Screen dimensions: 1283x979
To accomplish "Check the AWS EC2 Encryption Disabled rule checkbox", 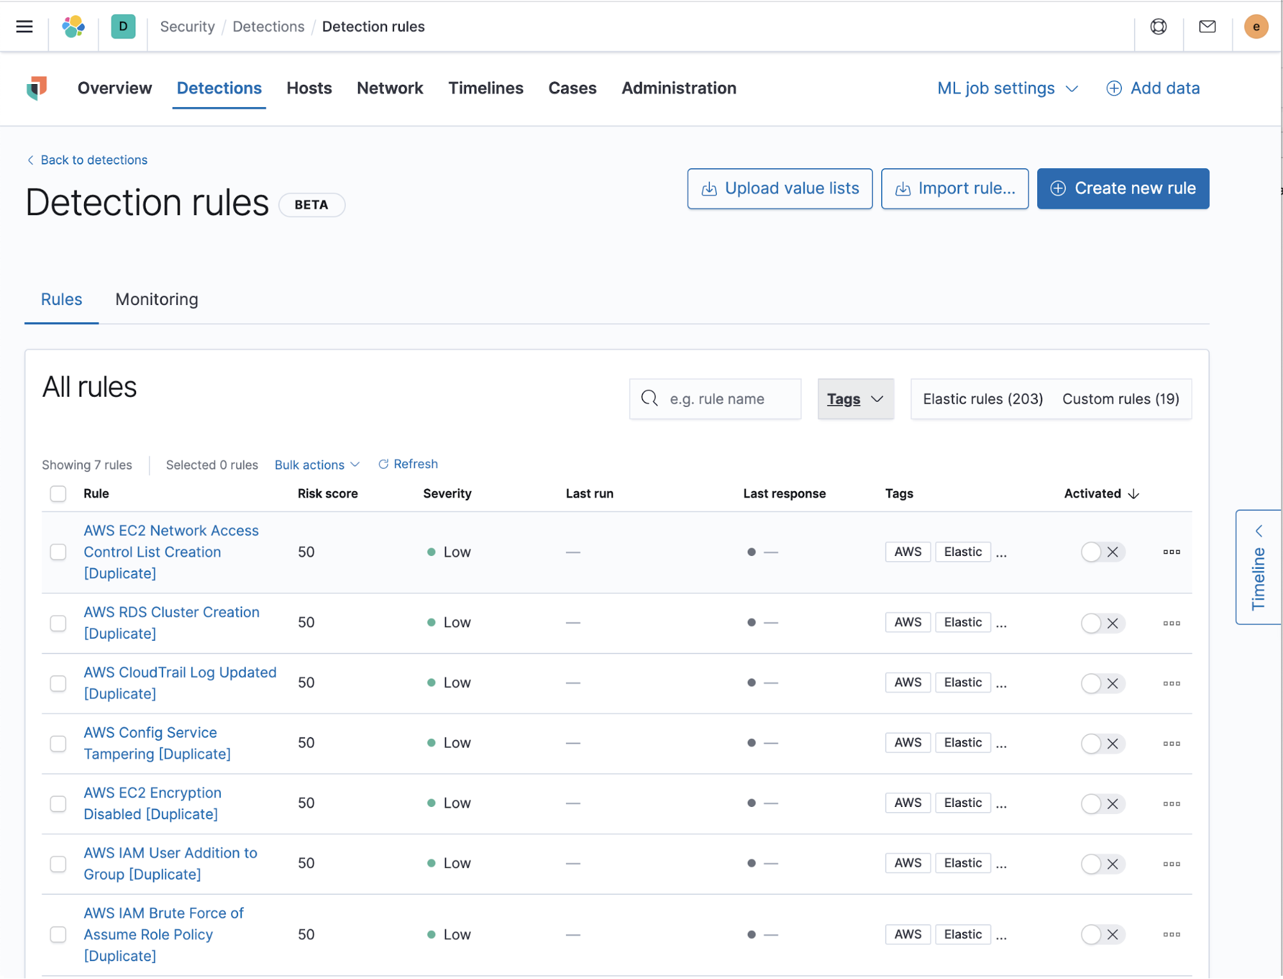I will [x=58, y=804].
